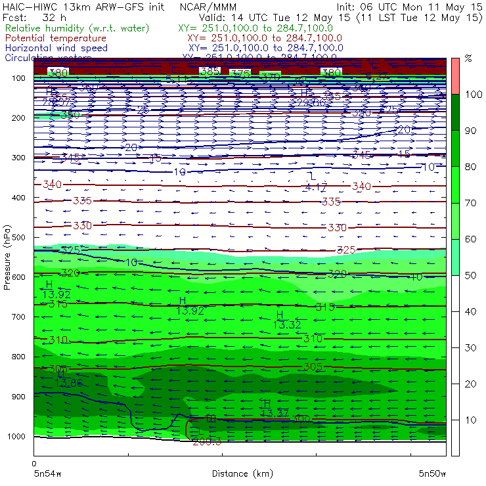Screen dimensions: 486x486
Task: Click the "700" pressure axis tick label
Action: pyautogui.click(x=18, y=317)
